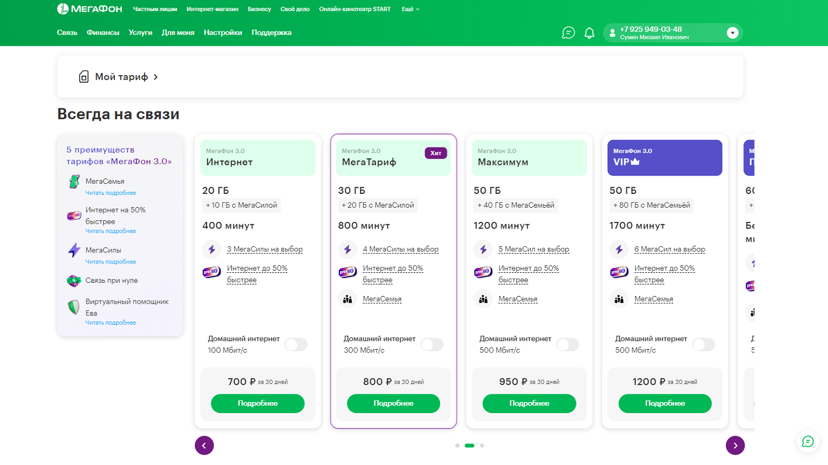Screen dimensions: 828x465
Task: Open account dropdown arrow next to phone number
Action: 733,33
